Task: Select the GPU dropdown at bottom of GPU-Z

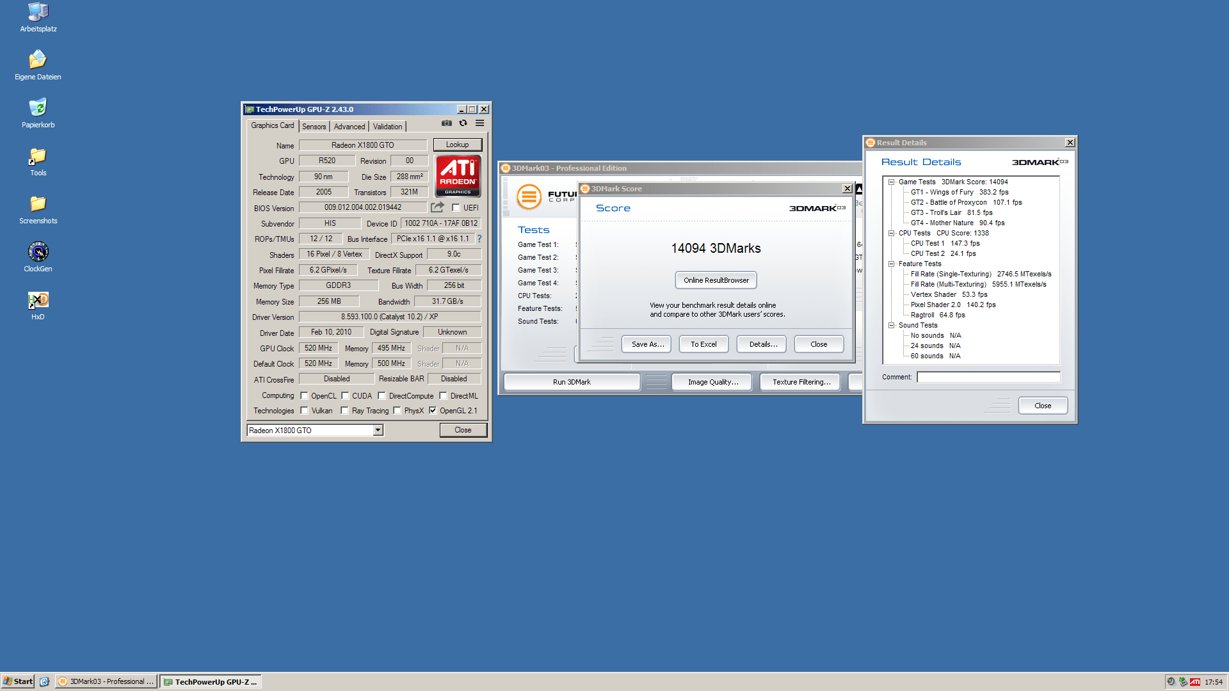Action: 312,431
